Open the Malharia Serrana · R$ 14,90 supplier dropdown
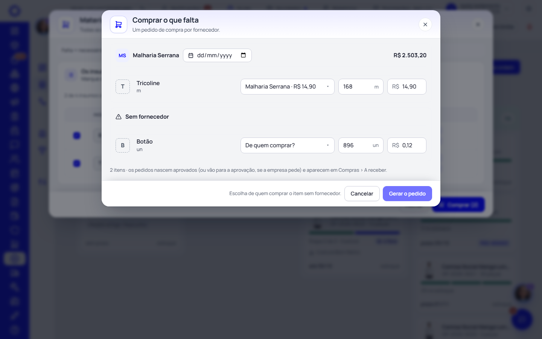542x339 pixels. [288, 87]
